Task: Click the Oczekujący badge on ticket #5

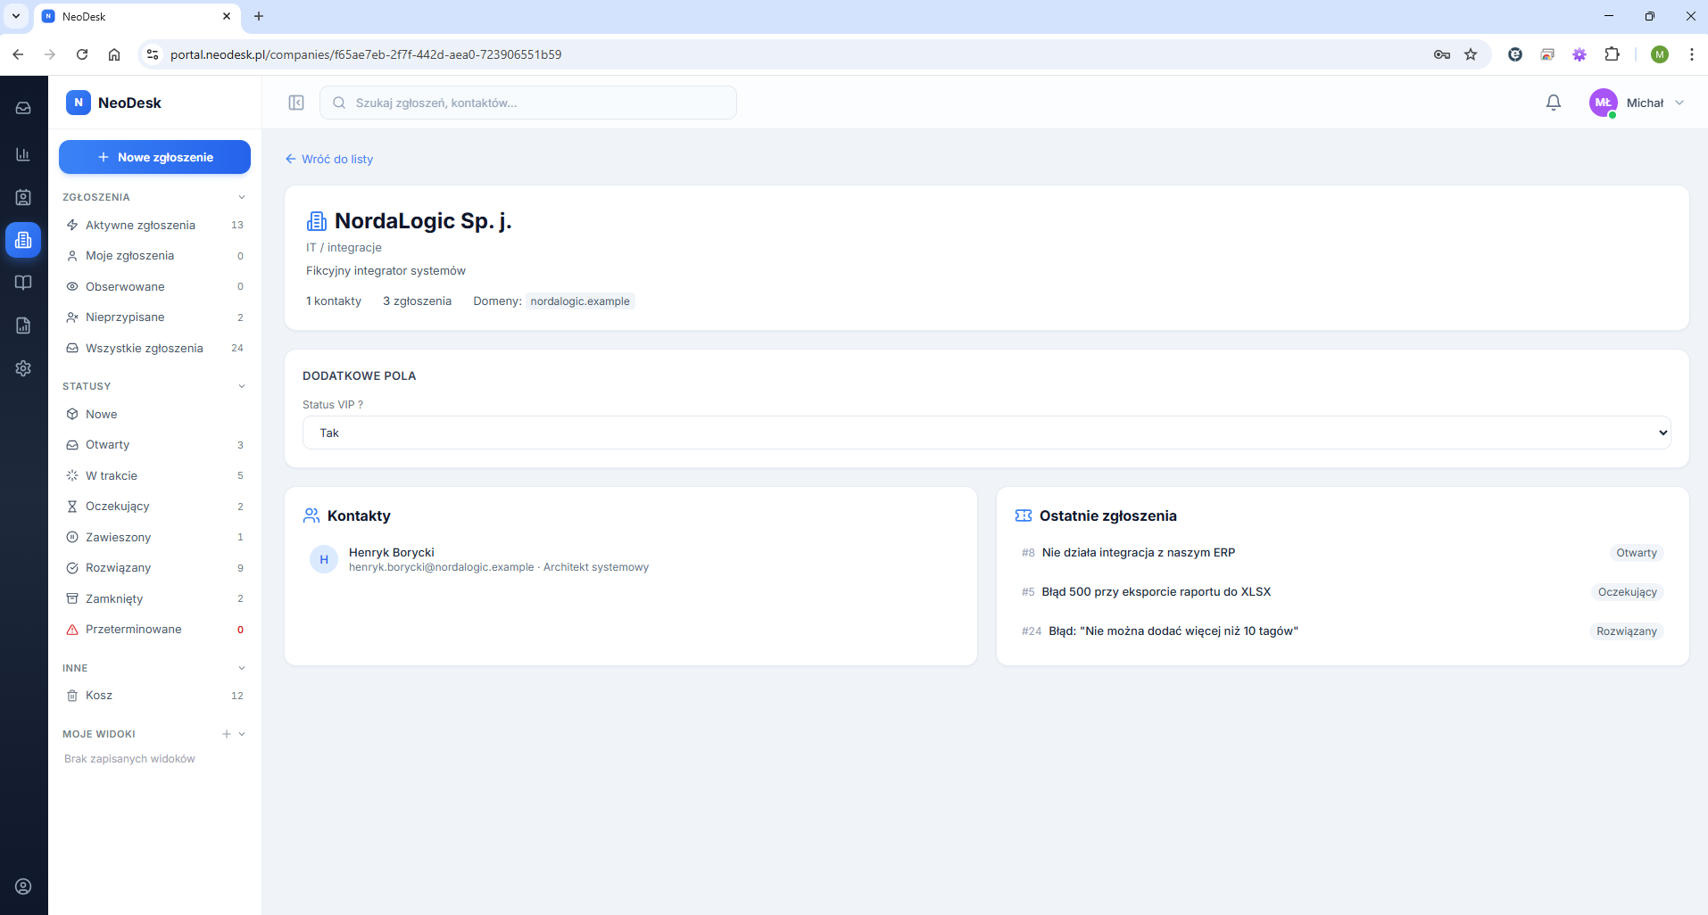Action: (x=1628, y=592)
